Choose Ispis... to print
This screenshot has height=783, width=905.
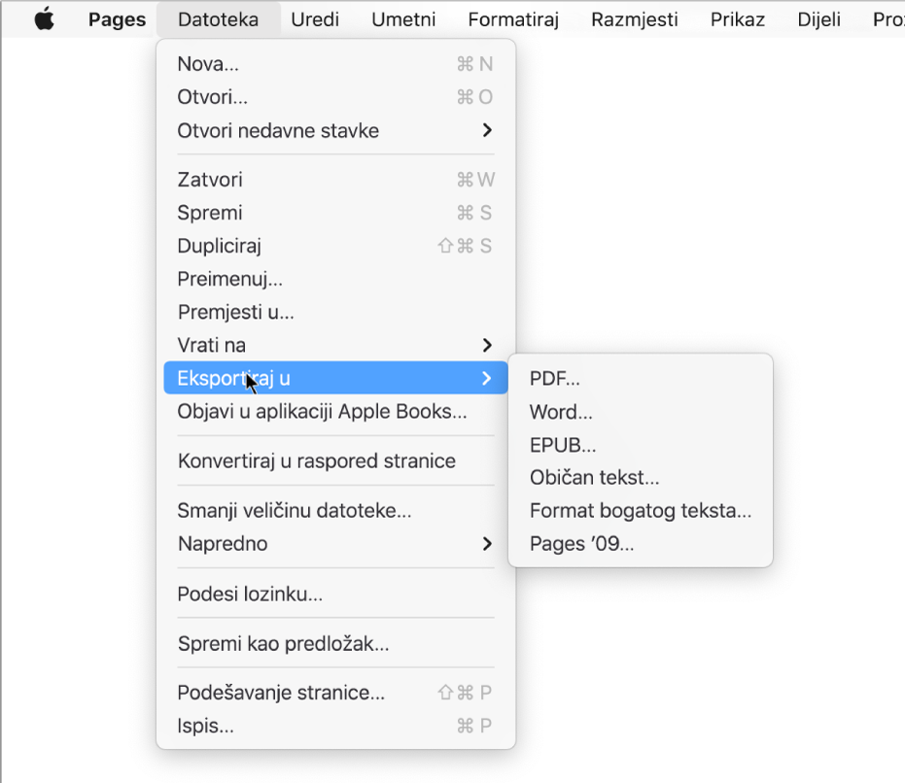336,726
